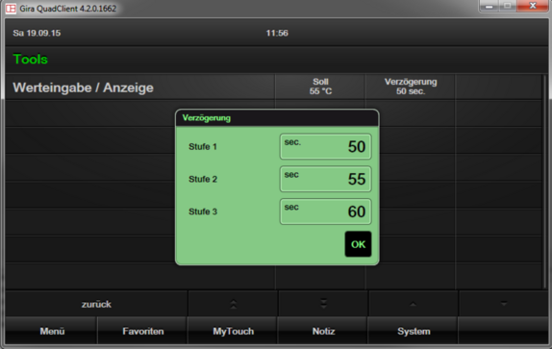
Task: Click the Stufe 3 label
Action: point(203,212)
